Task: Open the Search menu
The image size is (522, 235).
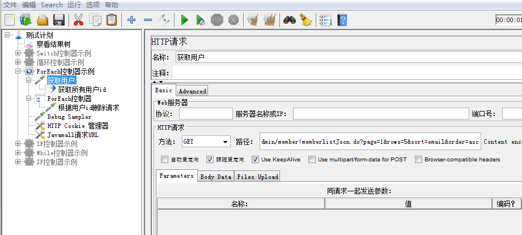Action: (52, 5)
